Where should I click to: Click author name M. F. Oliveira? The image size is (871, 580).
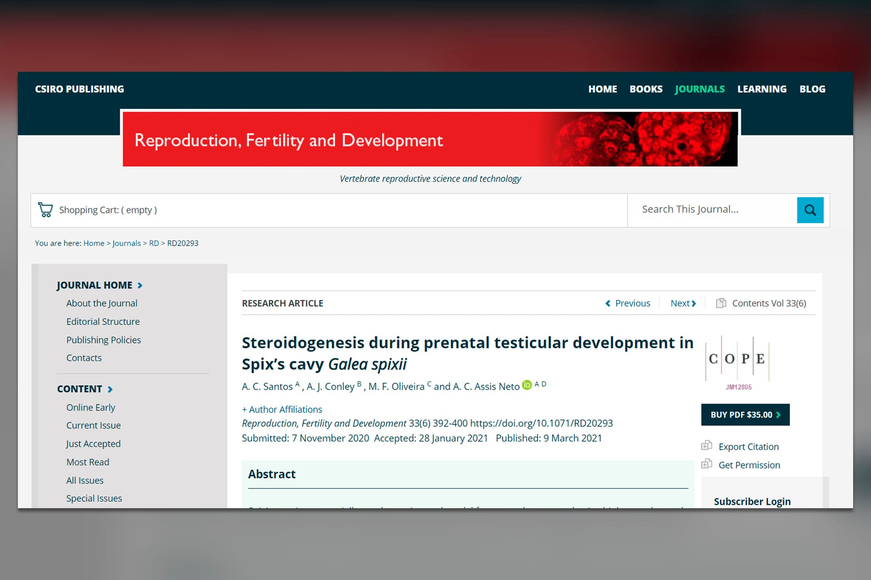pyautogui.click(x=396, y=386)
